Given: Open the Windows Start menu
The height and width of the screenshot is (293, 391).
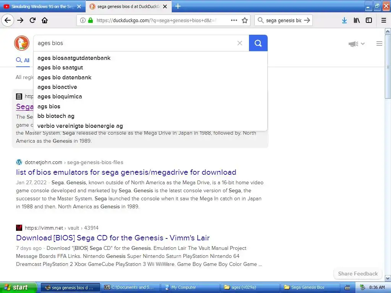Looking at the screenshot, I should [18, 287].
